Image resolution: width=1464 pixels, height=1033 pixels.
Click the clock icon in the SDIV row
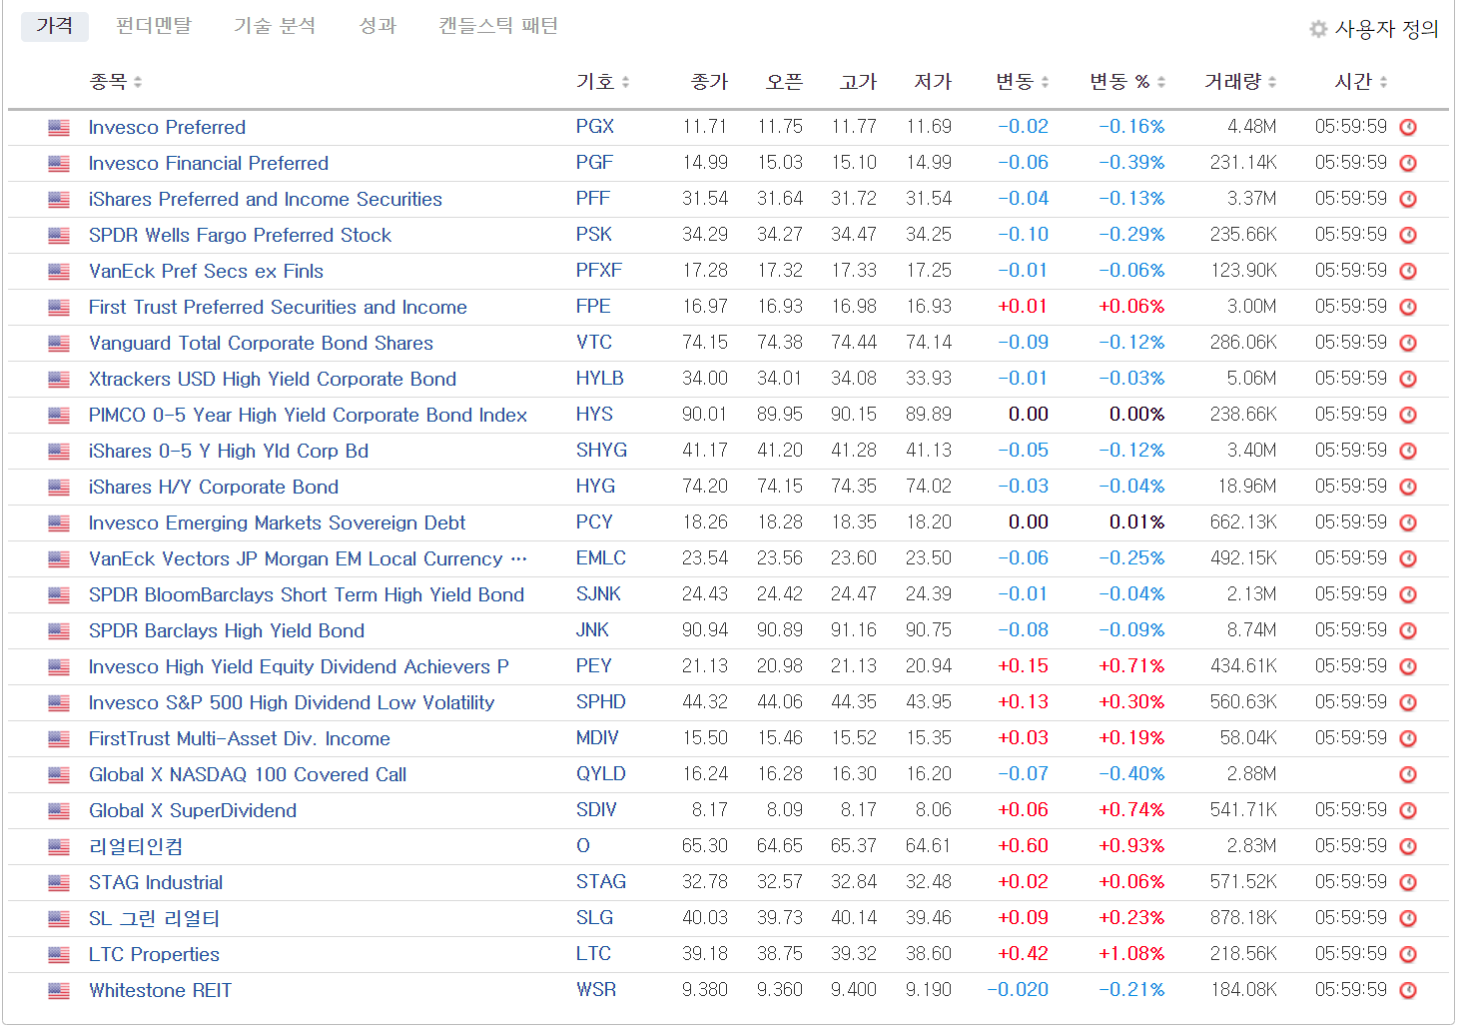tap(1408, 811)
